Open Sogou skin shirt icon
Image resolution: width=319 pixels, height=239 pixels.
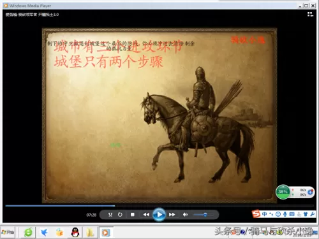tap(306, 214)
